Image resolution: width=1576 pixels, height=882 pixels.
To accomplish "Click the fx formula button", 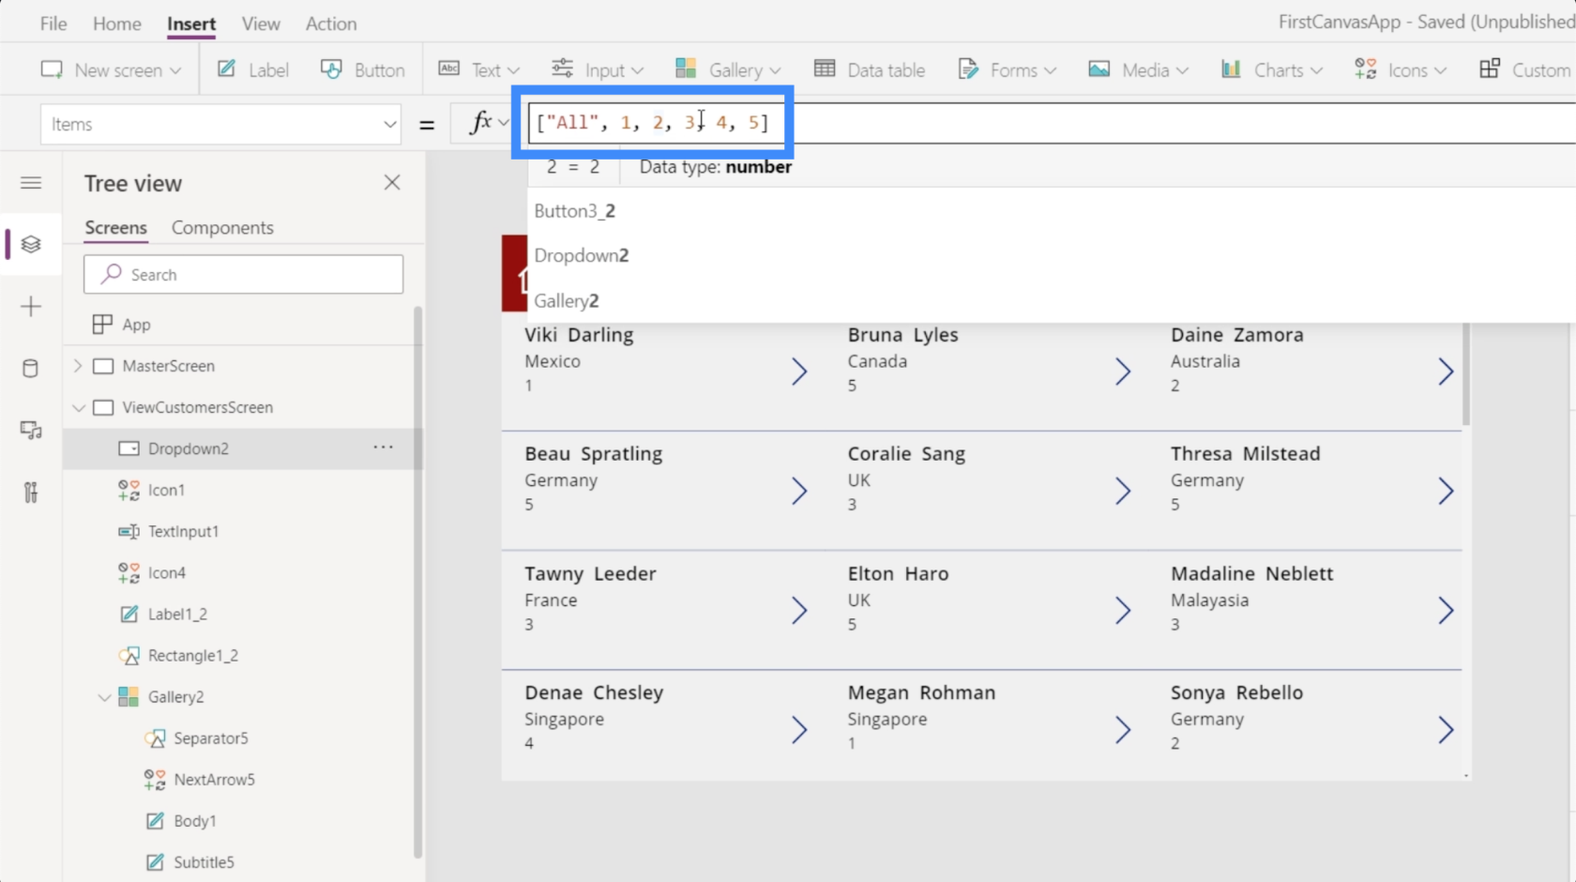I will tap(481, 123).
